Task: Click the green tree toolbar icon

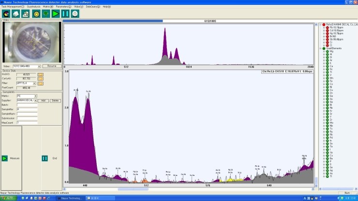Action: click(46, 14)
